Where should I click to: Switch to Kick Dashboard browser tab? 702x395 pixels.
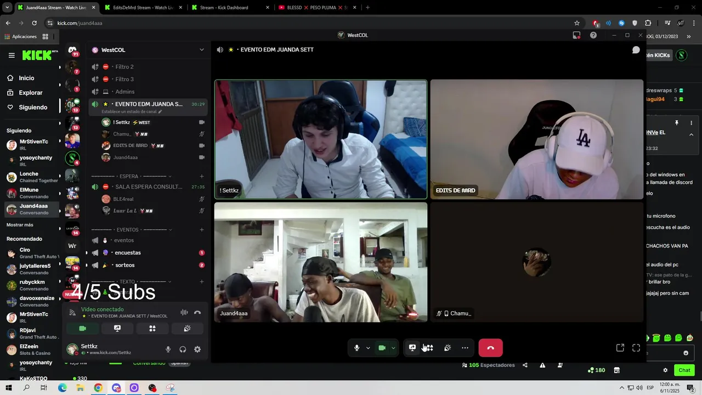tap(230, 8)
